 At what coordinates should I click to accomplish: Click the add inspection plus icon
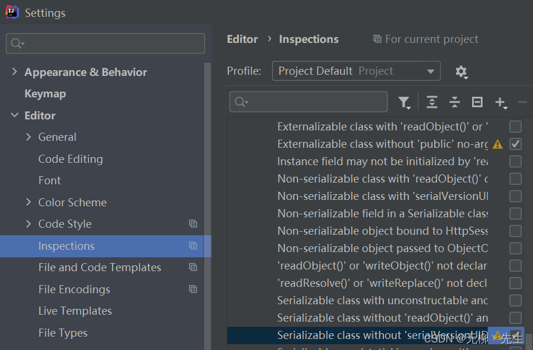[x=501, y=103]
